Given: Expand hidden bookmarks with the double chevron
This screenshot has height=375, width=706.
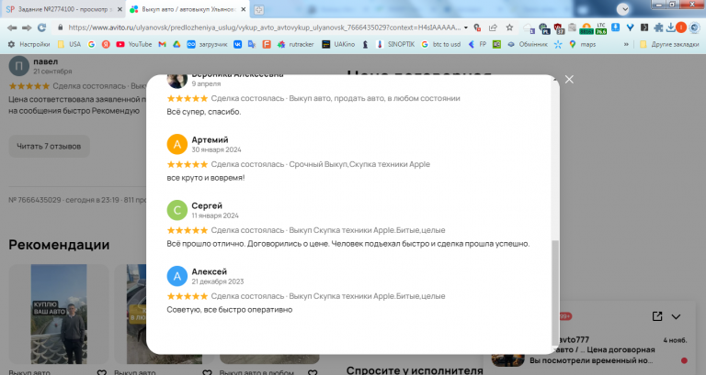Looking at the screenshot, I should point(626,44).
